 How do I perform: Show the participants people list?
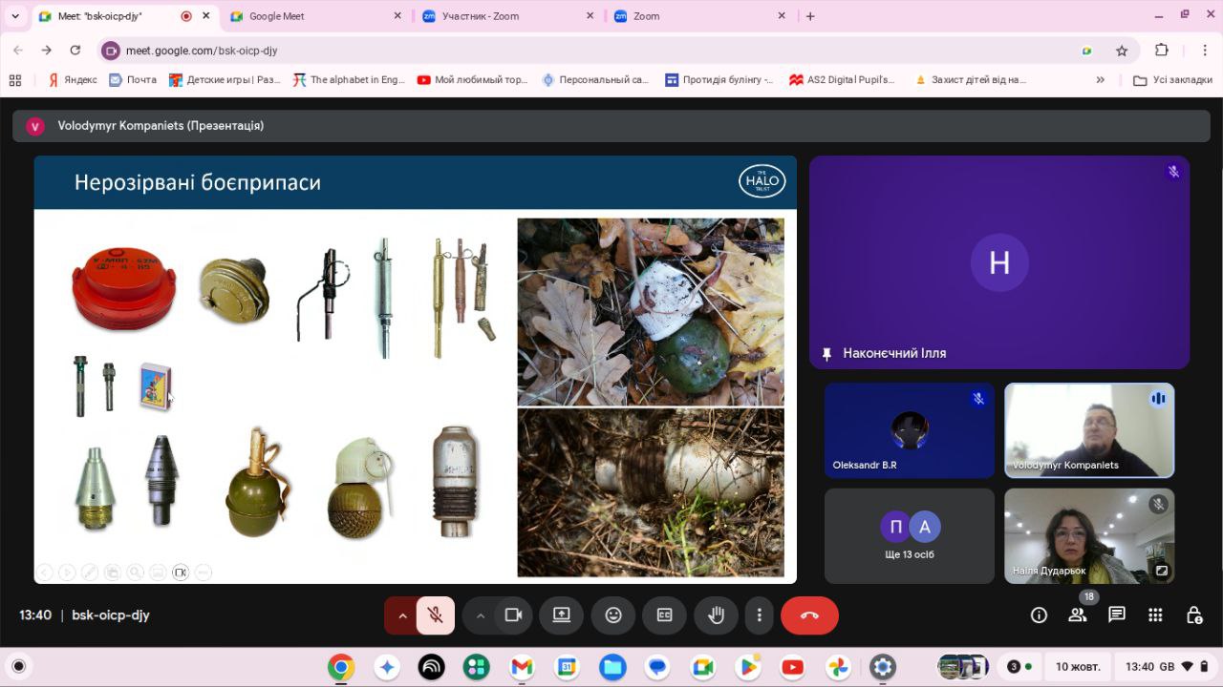pyautogui.click(x=1078, y=615)
